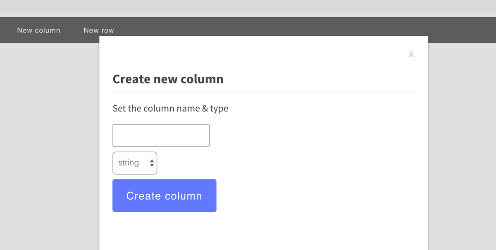Close the dialog with the X icon
Viewport: 496px width, 250px height.
click(x=411, y=54)
